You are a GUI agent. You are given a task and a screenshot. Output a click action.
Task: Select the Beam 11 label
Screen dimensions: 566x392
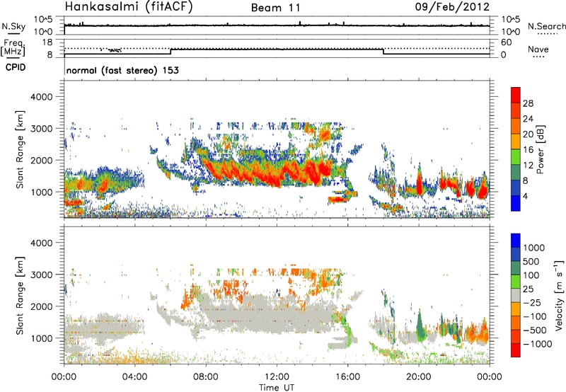[x=276, y=8]
